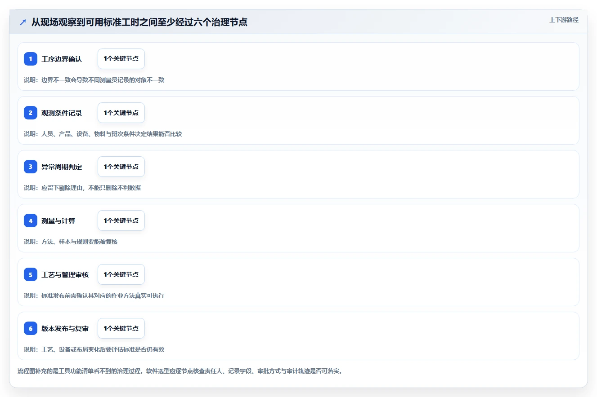The width and height of the screenshot is (597, 397).
Task: Select the step title 版本发布与复审
Action: click(65, 329)
